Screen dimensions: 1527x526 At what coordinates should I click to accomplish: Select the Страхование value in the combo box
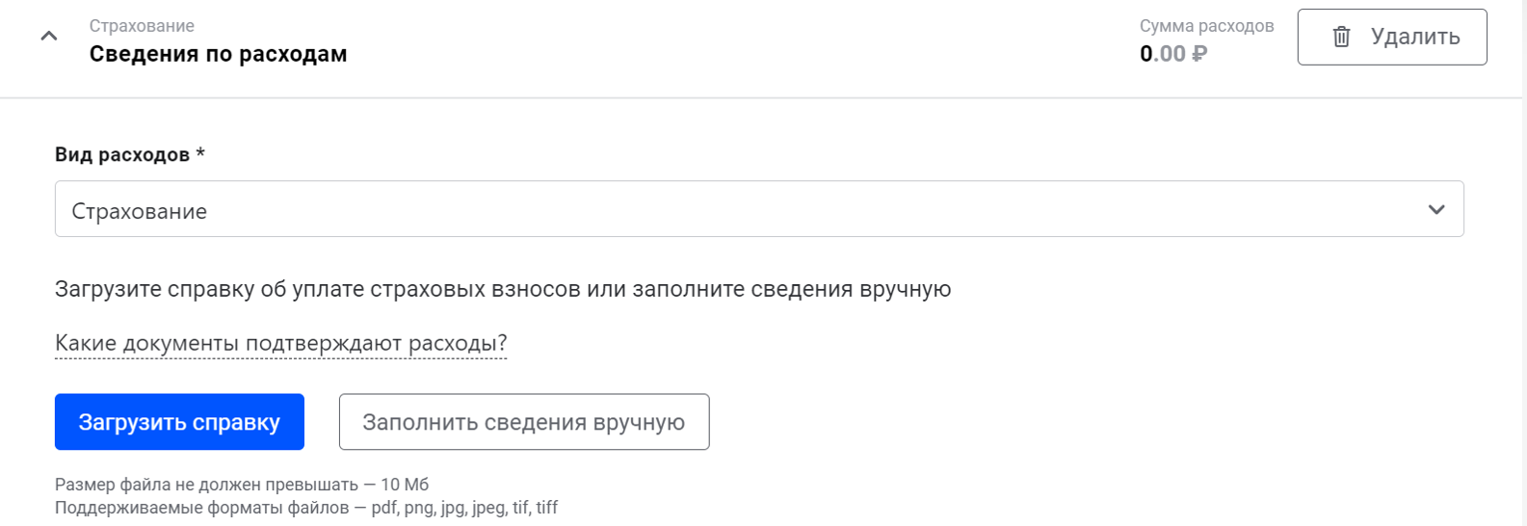[140, 211]
